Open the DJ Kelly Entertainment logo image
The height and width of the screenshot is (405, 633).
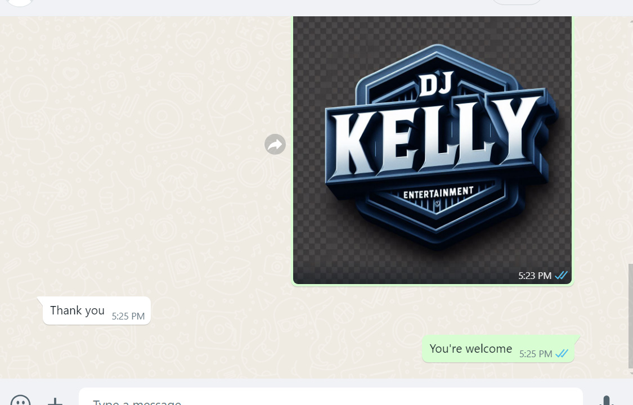pyautogui.click(x=432, y=150)
